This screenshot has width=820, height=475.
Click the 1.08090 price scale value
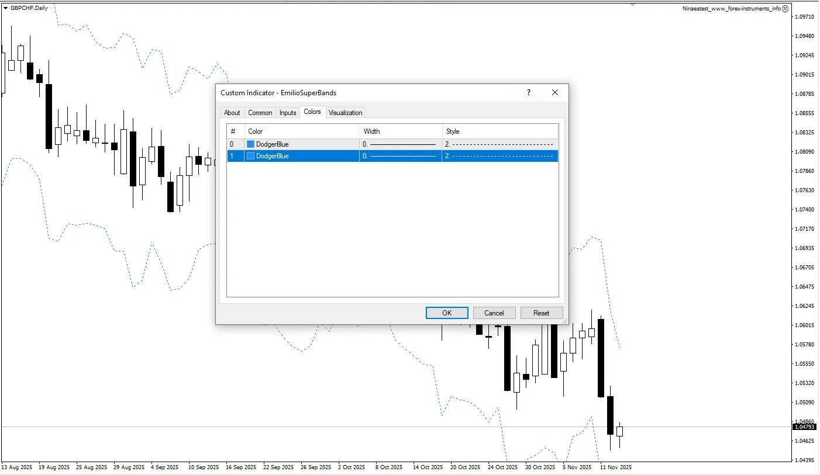coord(804,152)
